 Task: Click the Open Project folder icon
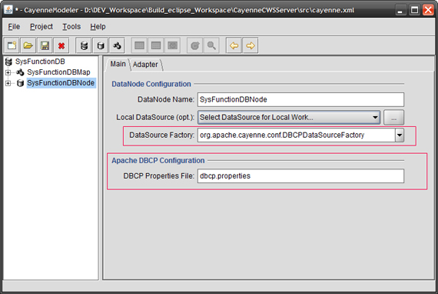(28, 45)
